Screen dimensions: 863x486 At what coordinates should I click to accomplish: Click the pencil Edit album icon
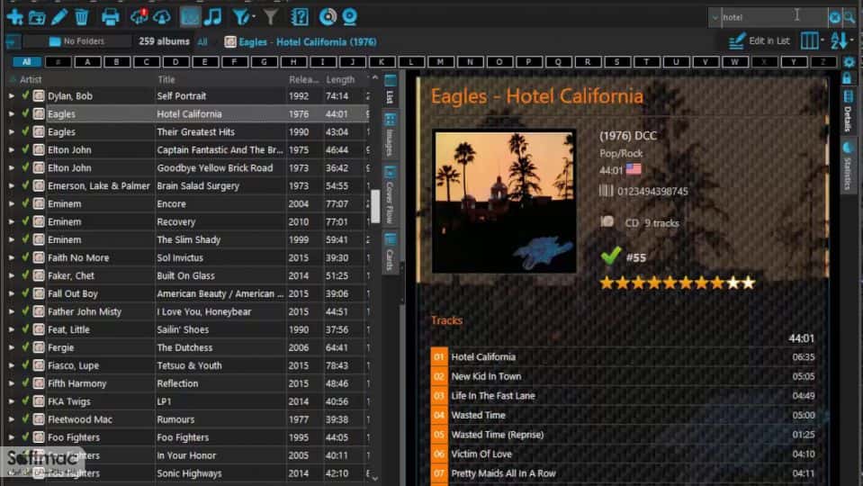[x=58, y=17]
